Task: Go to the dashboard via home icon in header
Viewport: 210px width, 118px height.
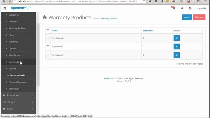Action: coord(182,8)
